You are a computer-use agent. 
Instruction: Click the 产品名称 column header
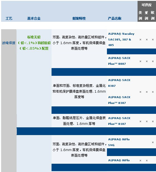(115, 18)
